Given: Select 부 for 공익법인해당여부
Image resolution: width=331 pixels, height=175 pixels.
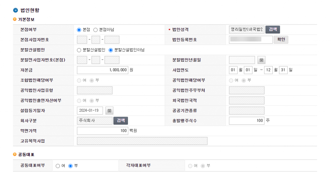Looking at the screenshot, I should pos(244,80).
